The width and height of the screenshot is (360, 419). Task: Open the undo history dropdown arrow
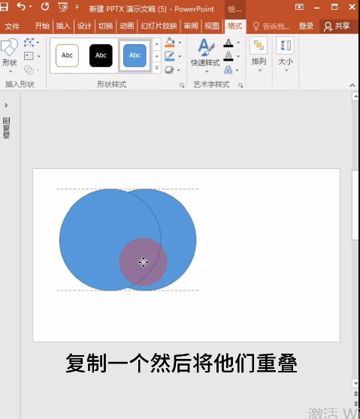(31, 7)
